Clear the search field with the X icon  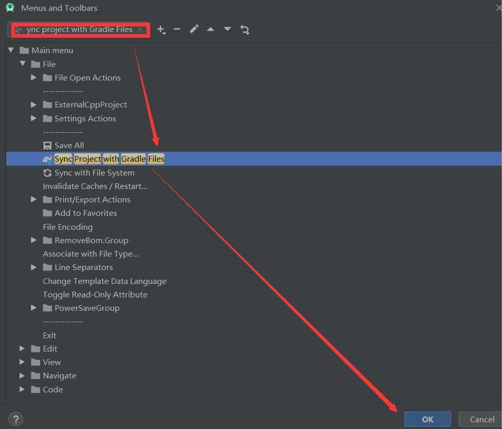[140, 29]
